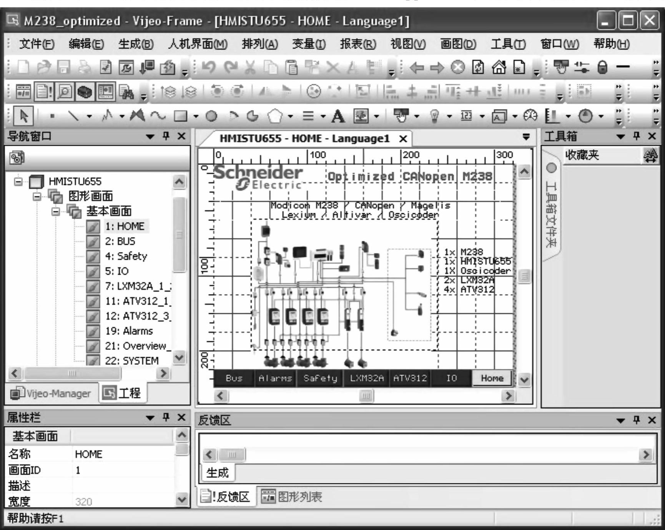Click the Cut scissors icon
Image resolution: width=665 pixels, height=530 pixels.
(251, 67)
